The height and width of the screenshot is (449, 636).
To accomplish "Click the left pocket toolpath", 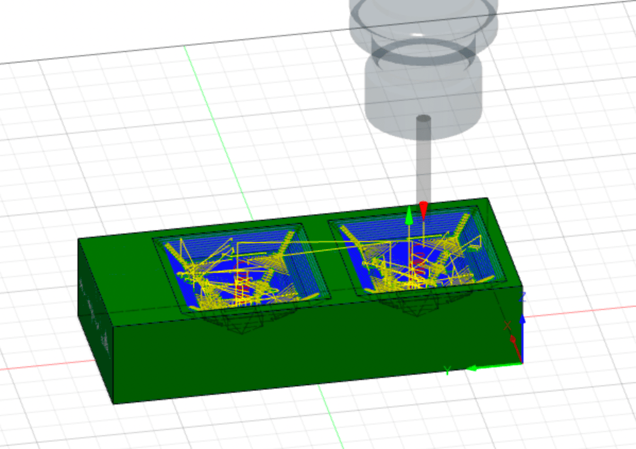I will click(242, 267).
